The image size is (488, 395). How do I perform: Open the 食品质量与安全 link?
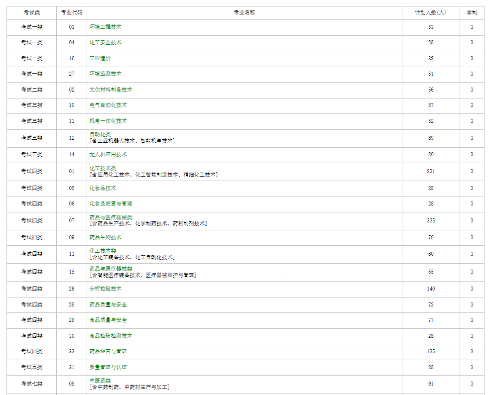[108, 320]
